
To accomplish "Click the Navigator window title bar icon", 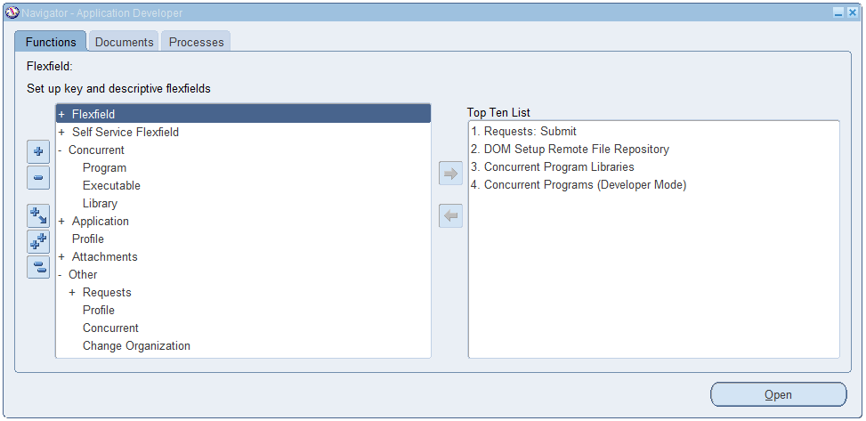I will click(12, 12).
